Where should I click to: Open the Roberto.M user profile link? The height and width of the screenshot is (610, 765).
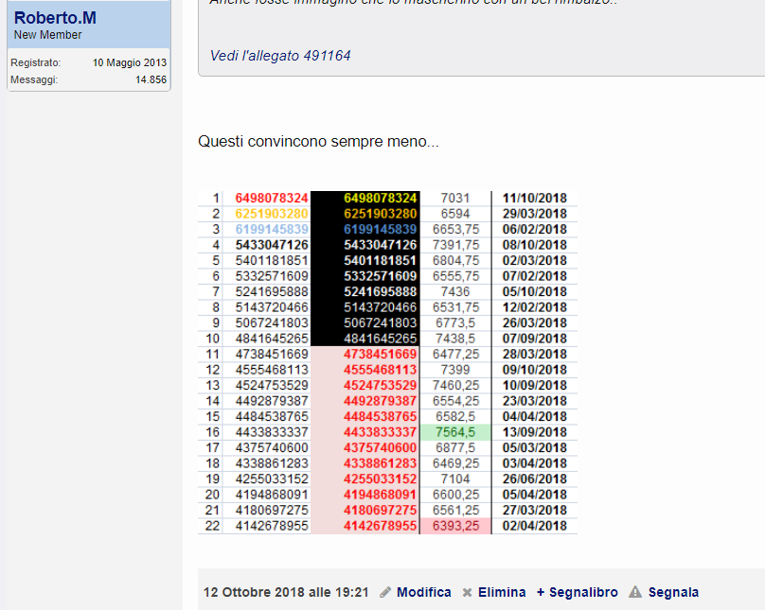click(55, 18)
